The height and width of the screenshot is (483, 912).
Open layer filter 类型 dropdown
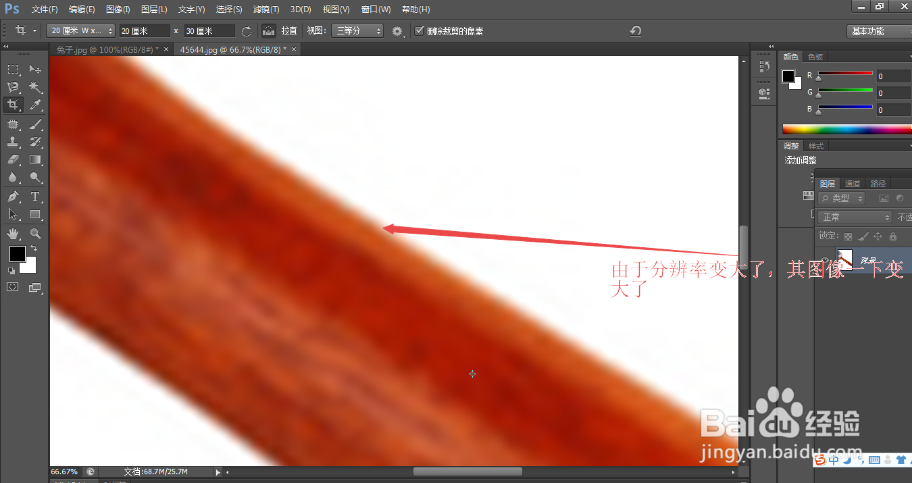pyautogui.click(x=842, y=199)
